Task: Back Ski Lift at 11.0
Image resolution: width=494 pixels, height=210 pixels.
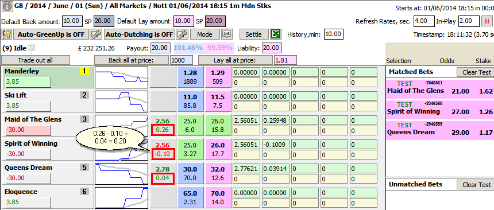Action: [190, 102]
